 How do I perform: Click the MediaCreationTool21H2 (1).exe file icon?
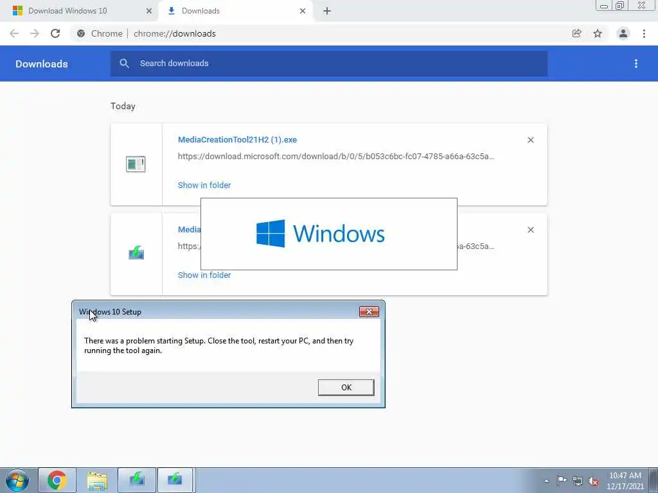click(x=136, y=164)
